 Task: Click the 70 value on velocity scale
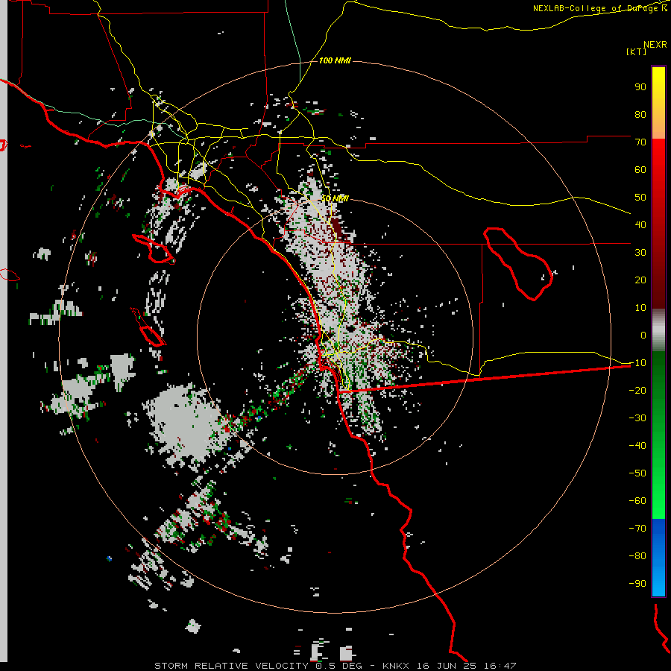(x=640, y=142)
